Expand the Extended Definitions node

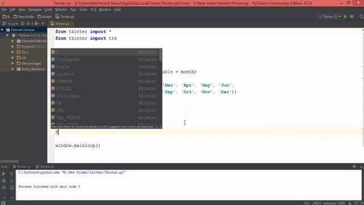click(x=13, y=41)
